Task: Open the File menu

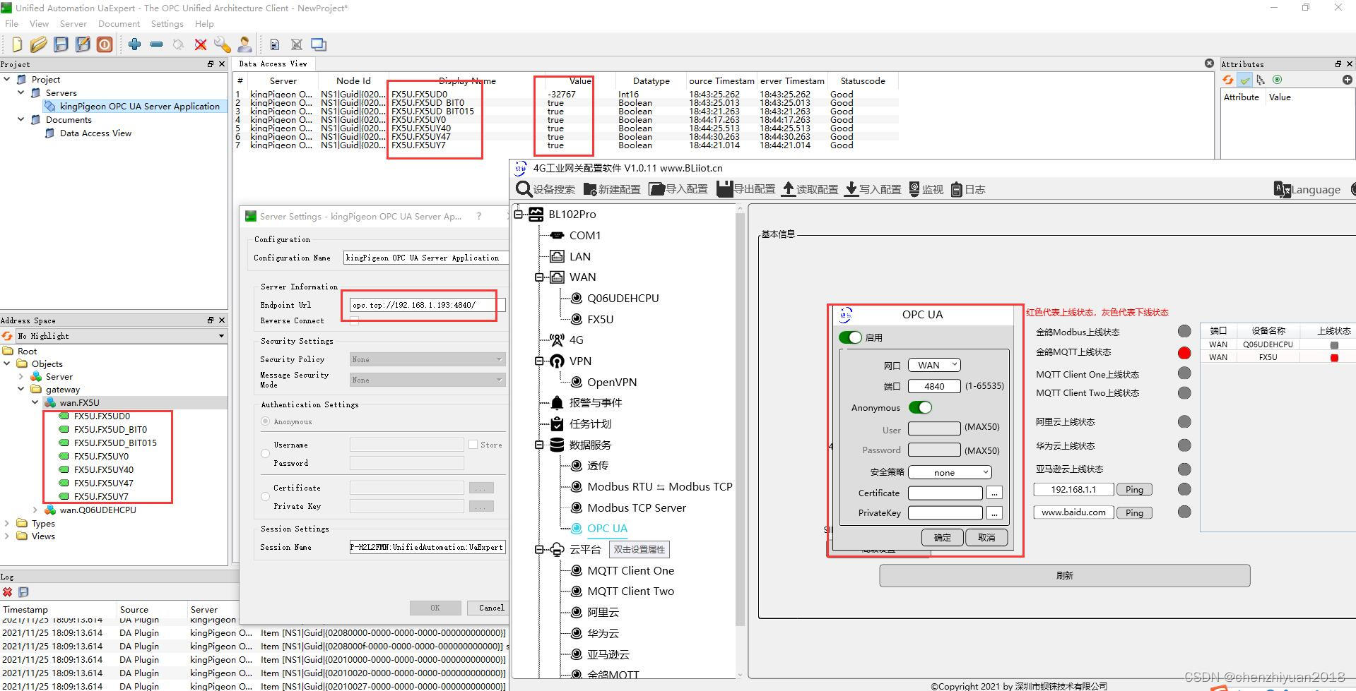Action: point(12,24)
